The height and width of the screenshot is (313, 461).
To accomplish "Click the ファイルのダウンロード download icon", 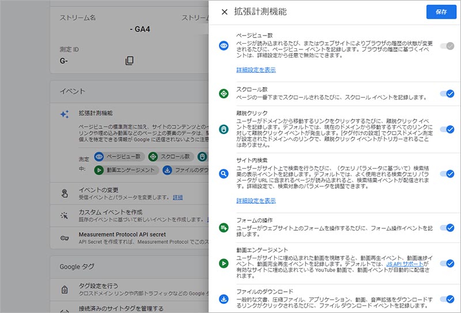I will point(224,299).
